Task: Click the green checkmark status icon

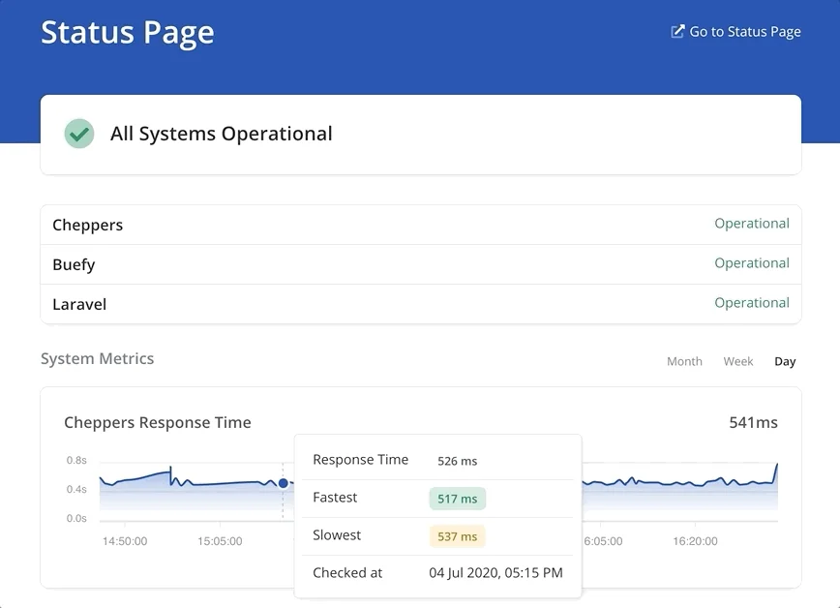Action: (78, 134)
